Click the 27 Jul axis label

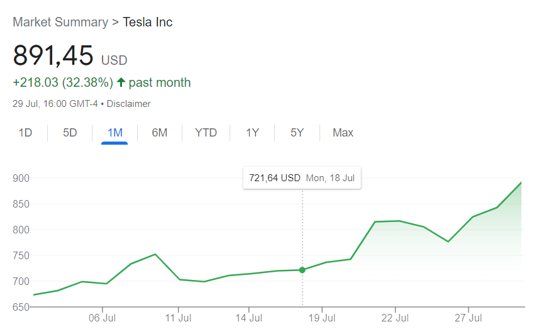point(468,318)
